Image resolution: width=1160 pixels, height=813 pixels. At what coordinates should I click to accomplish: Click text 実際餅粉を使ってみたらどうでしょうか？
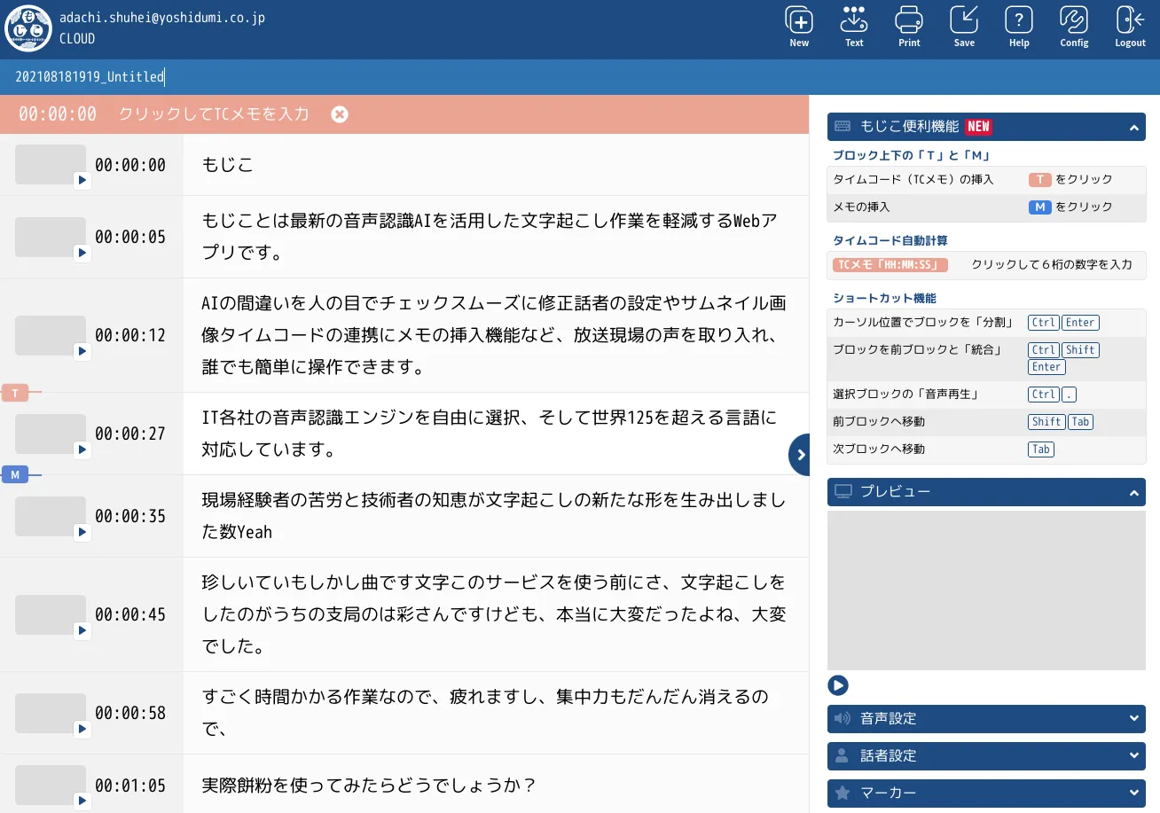369,786
